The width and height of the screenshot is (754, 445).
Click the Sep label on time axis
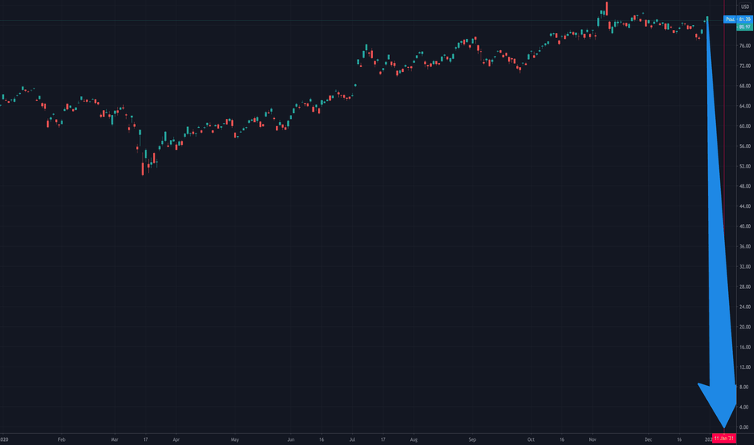coord(472,439)
